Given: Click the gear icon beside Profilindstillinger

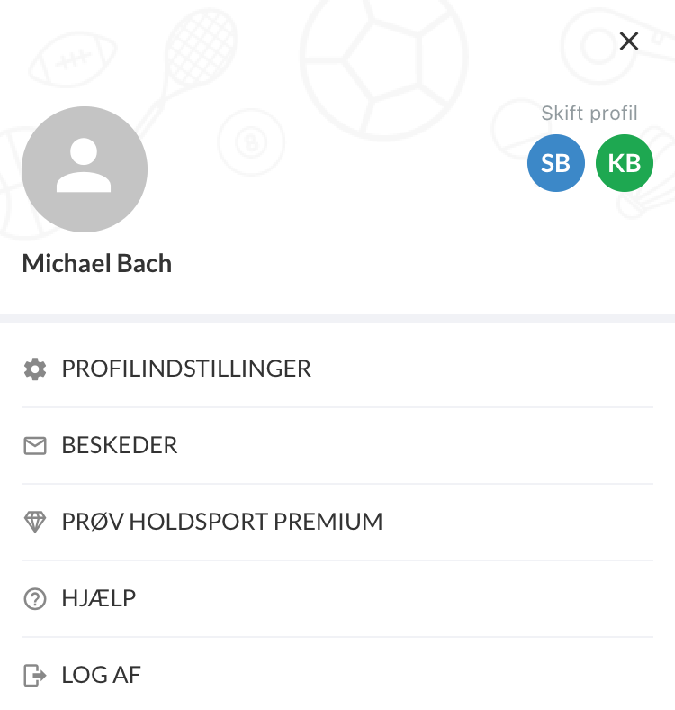Looking at the screenshot, I should (x=35, y=369).
